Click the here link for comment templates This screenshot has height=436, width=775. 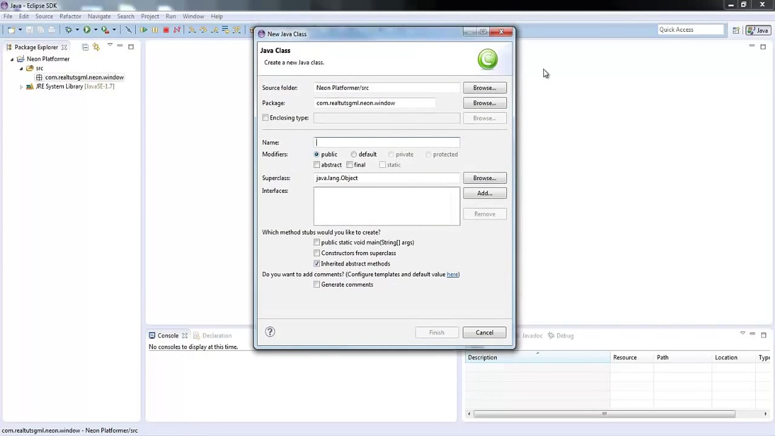pos(452,274)
